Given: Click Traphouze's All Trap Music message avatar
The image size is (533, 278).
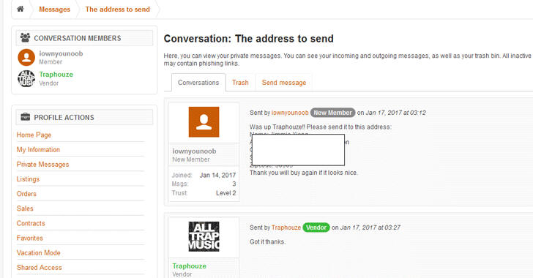Looking at the screenshot, I should (204, 236).
